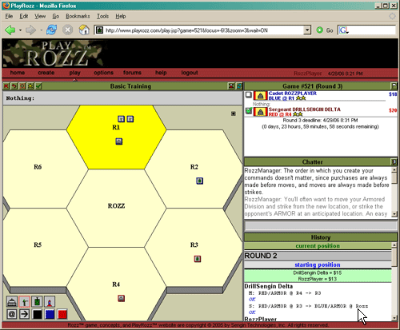
Task: Open the Back button history dropdown arrow
Action: point(20,30)
